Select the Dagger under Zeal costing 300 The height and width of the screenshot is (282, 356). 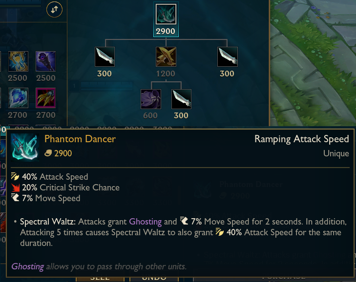(x=181, y=99)
